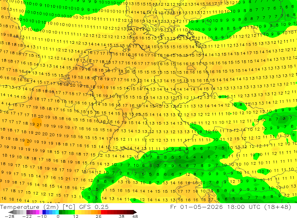
Task: Select the bright red swatch after the 26 label
Action: click(102, 212)
